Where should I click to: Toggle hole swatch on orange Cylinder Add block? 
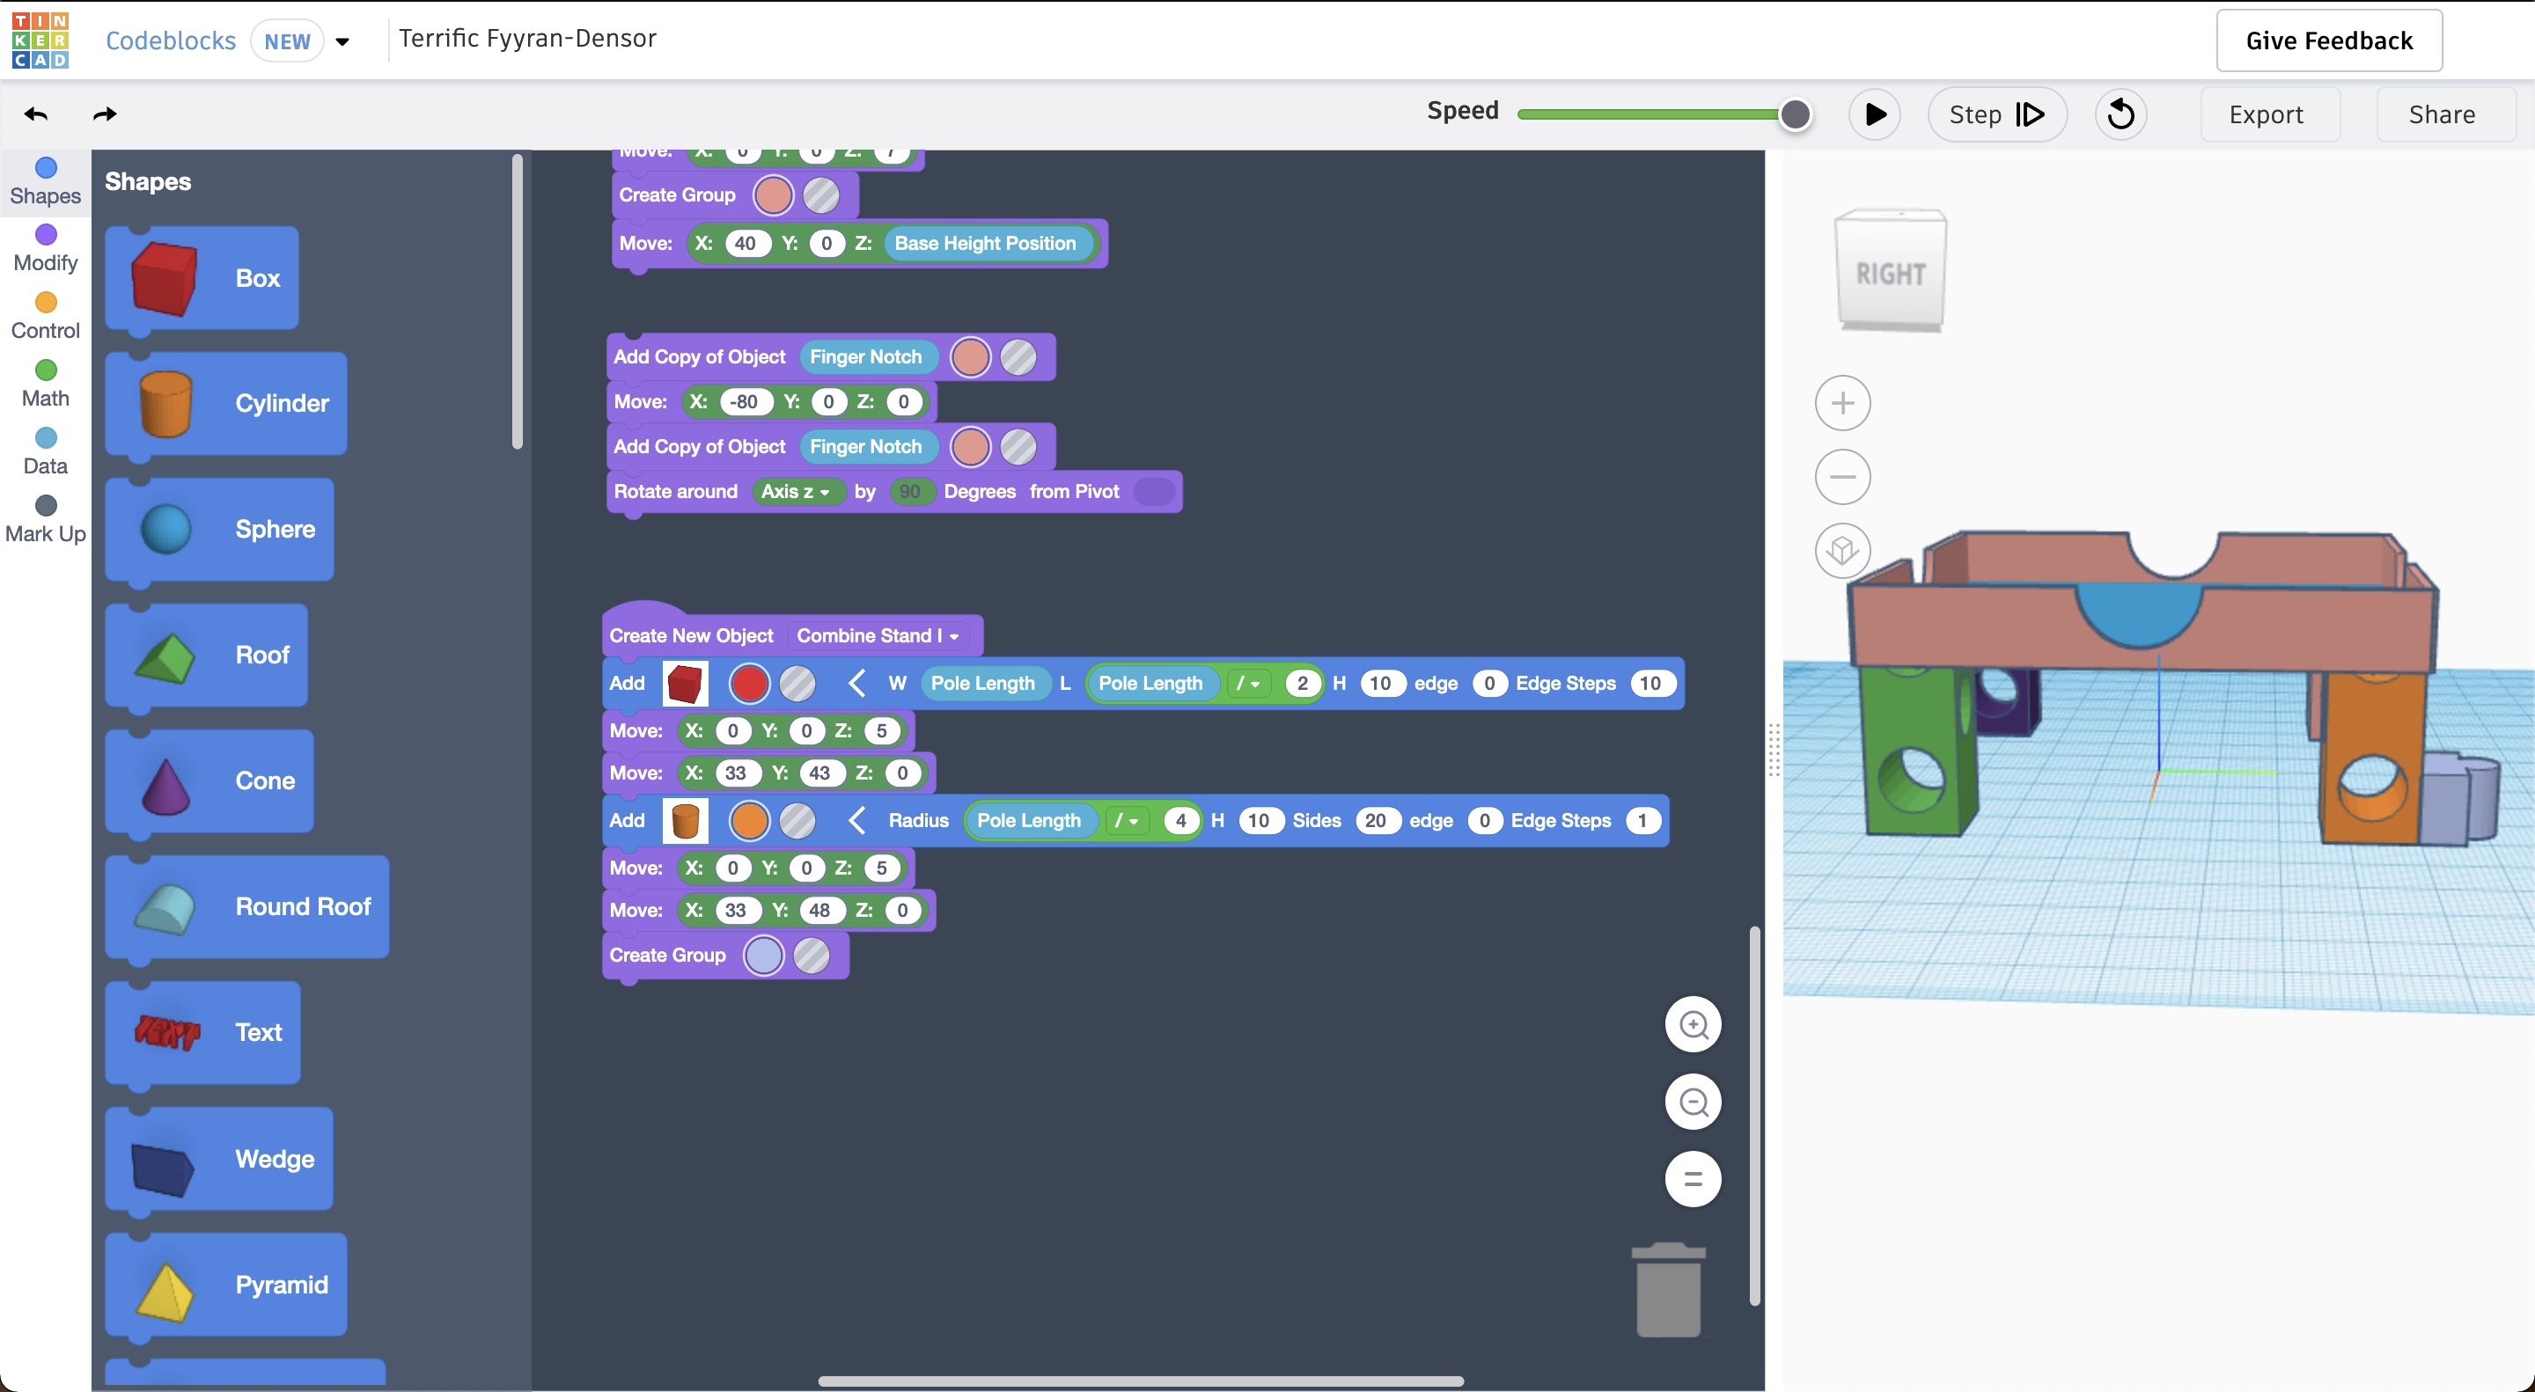(x=797, y=820)
